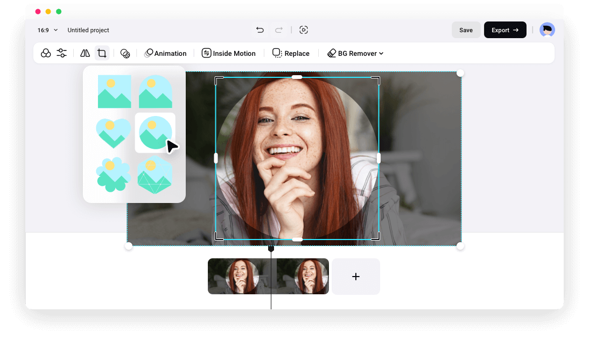Click the flip horizontal icon
This screenshot has height=341, width=589.
85,53
